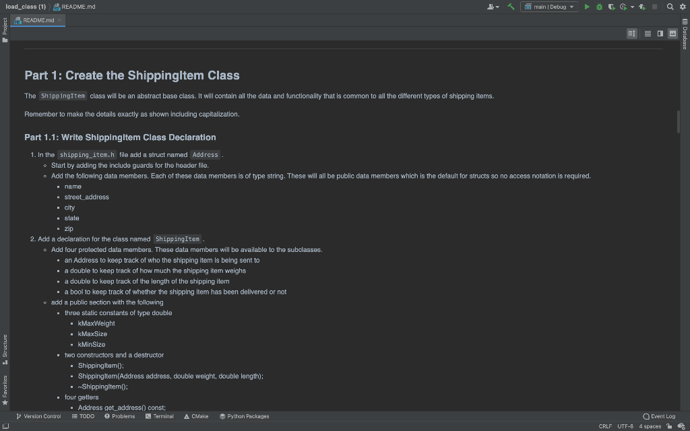Click list item kMaxSize
The width and height of the screenshot is (690, 431).
pos(92,334)
